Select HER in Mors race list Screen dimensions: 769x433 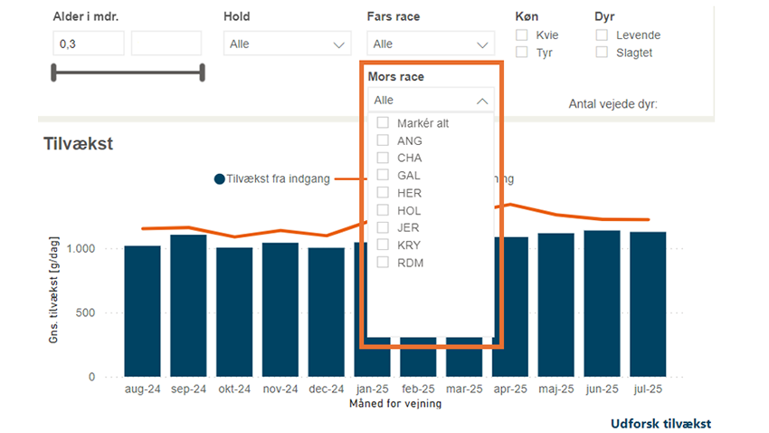tap(384, 193)
